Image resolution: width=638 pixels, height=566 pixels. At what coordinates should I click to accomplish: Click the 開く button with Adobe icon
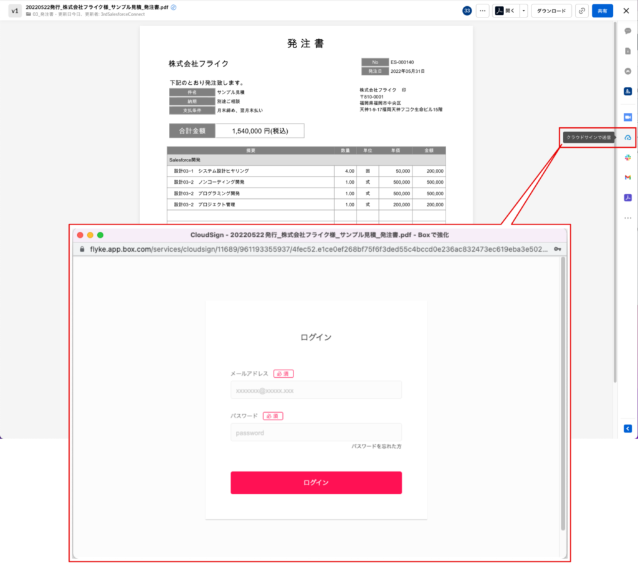click(506, 11)
